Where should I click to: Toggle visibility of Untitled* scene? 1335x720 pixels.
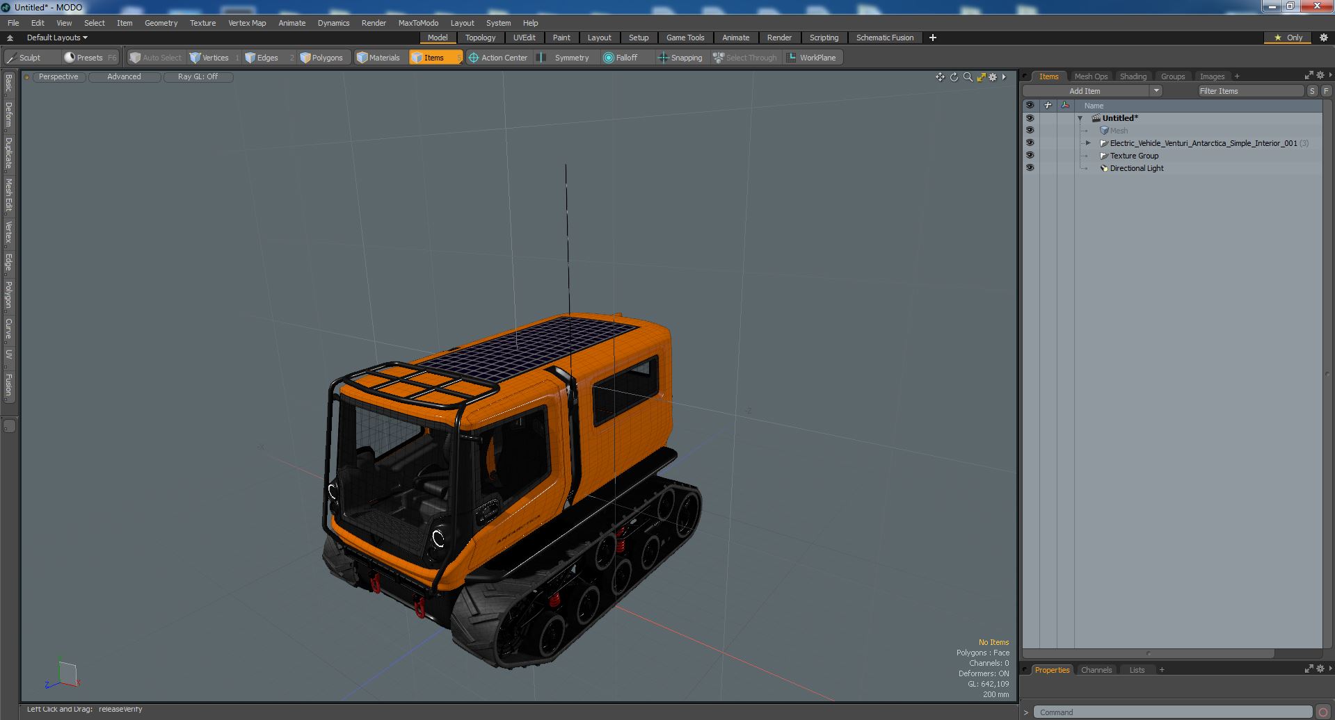point(1030,118)
